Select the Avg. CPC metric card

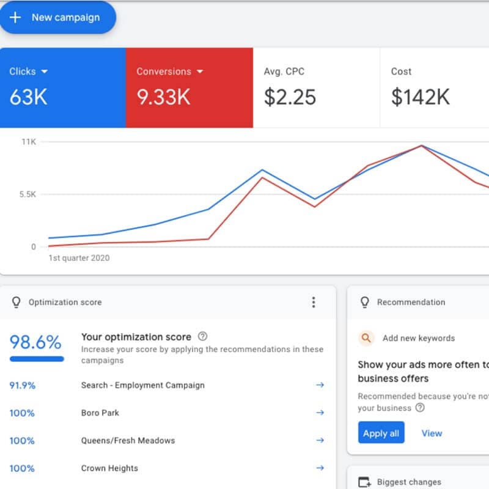click(x=316, y=88)
